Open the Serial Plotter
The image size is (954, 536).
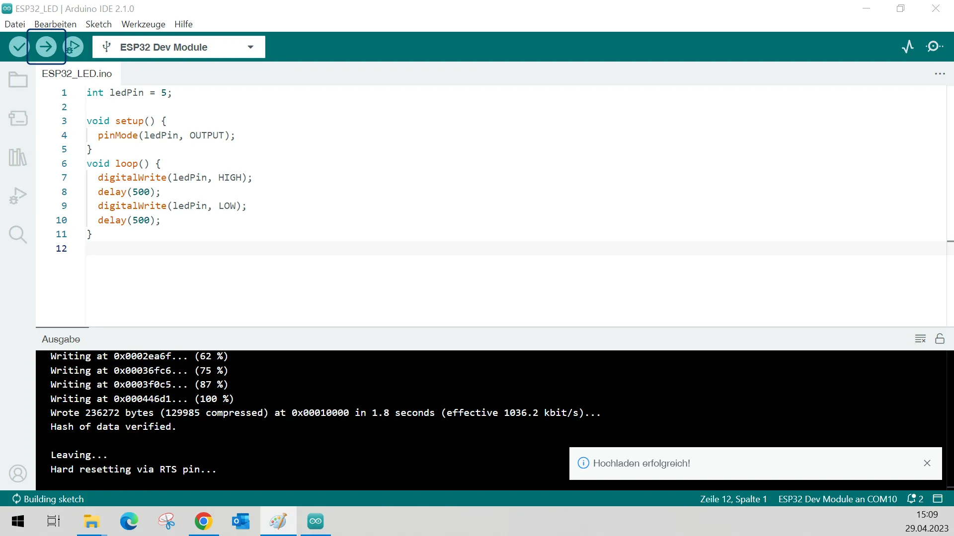click(908, 47)
